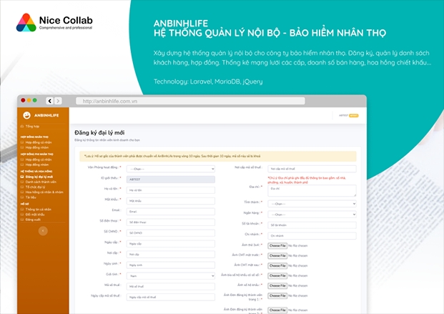Click the address bar showing anbinhlife.com.vn
The height and width of the screenshot is (314, 444).
pyautogui.click(x=190, y=101)
